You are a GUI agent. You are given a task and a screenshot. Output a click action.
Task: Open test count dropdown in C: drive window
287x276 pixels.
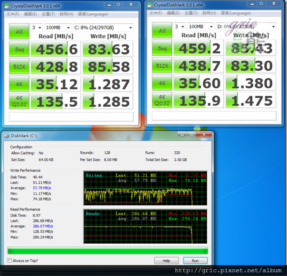[x=37, y=28]
